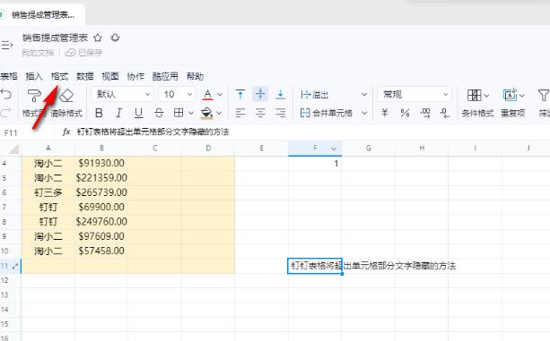The height and width of the screenshot is (341, 550).
Task: Open the font name 默认 dropdown
Action: click(x=122, y=95)
